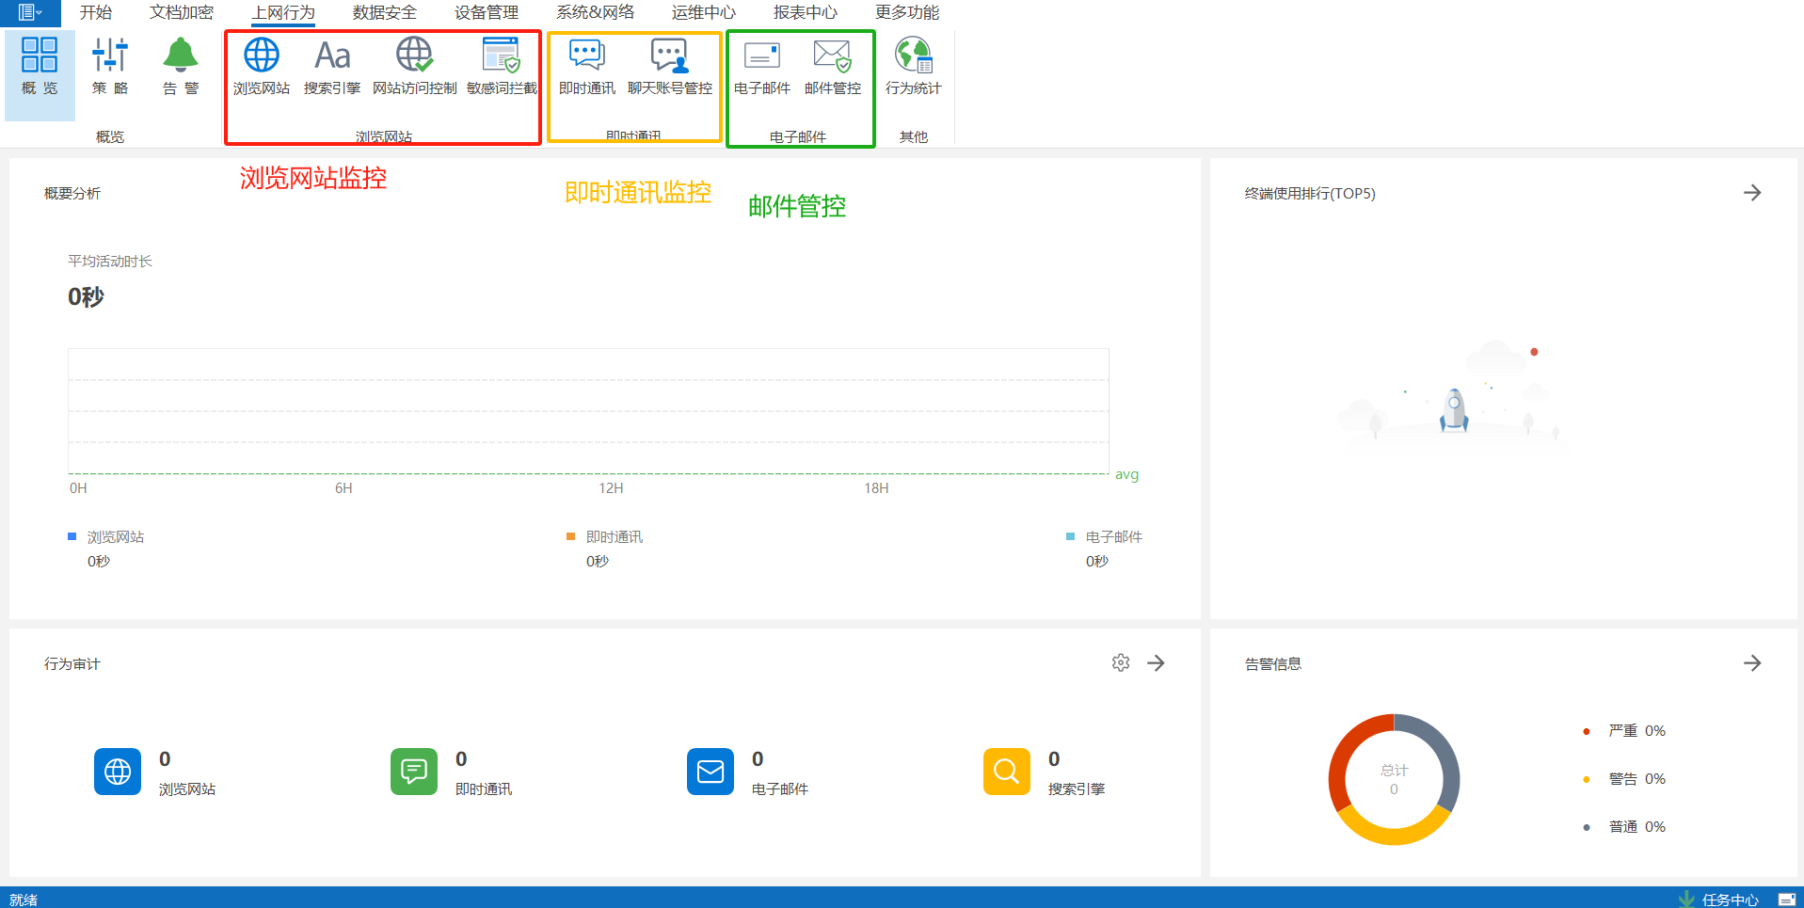Switch to the 数据安全 tab
Screen dimensions: 1804x908
point(384,12)
